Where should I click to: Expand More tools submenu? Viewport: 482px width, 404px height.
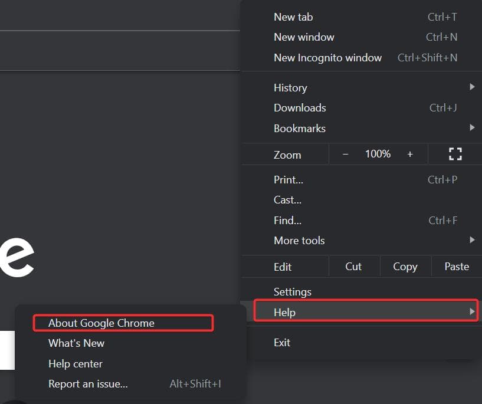click(361, 241)
